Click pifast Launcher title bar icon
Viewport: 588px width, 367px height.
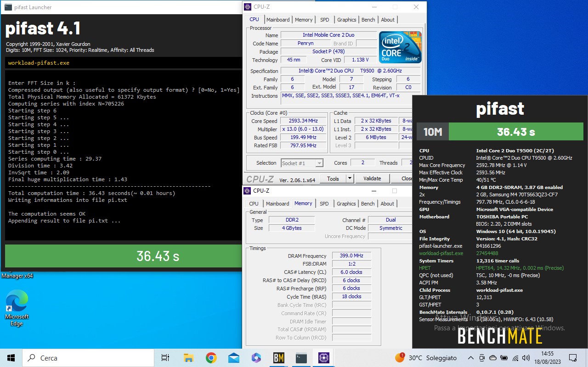coord(8,7)
